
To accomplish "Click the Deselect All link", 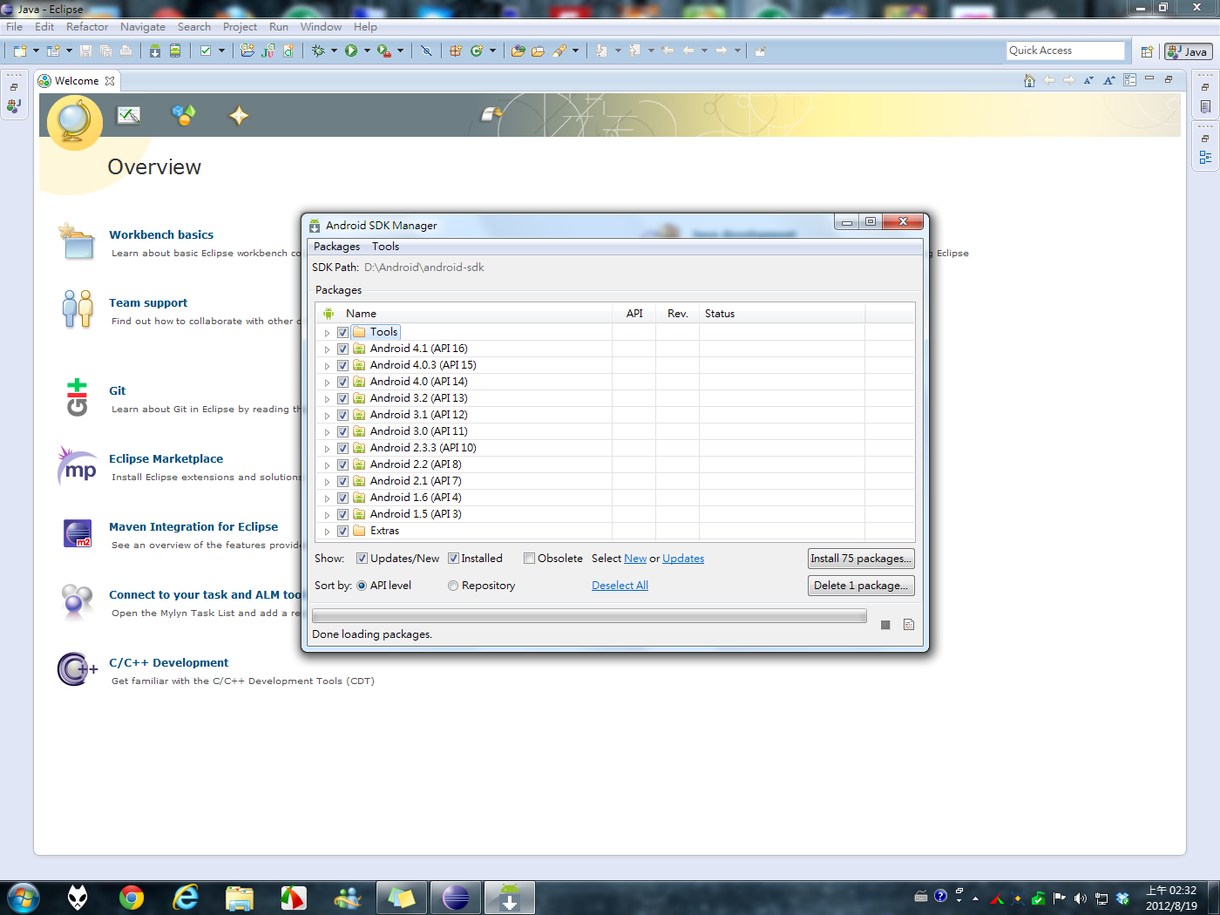I will click(620, 586).
